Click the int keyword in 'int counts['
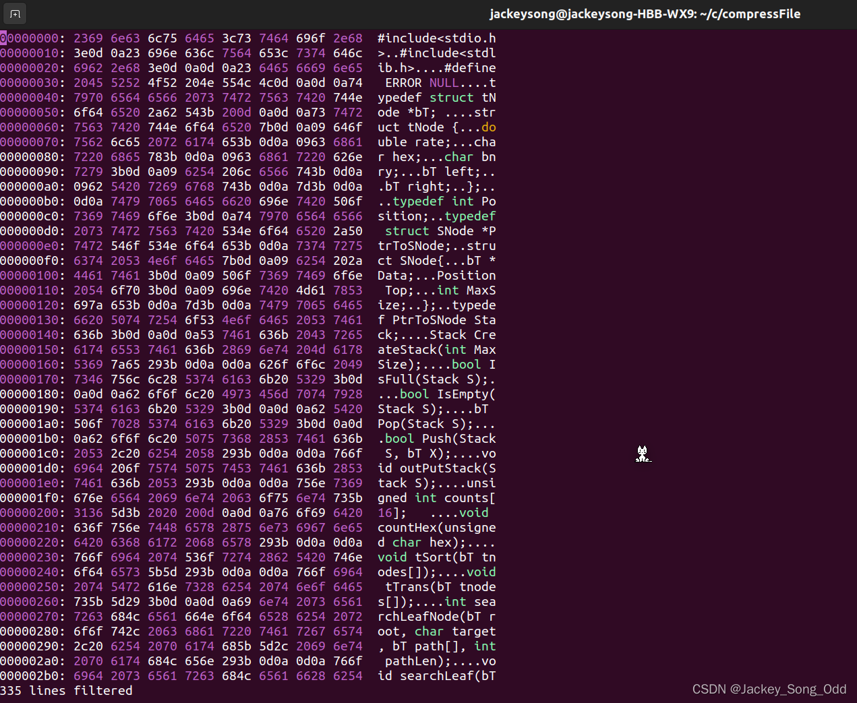 click(426, 497)
